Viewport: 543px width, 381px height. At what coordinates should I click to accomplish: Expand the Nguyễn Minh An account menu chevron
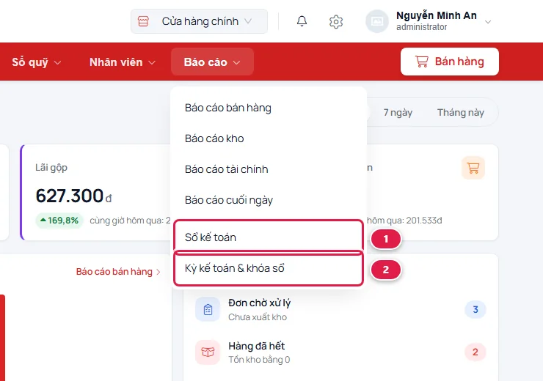coord(487,22)
